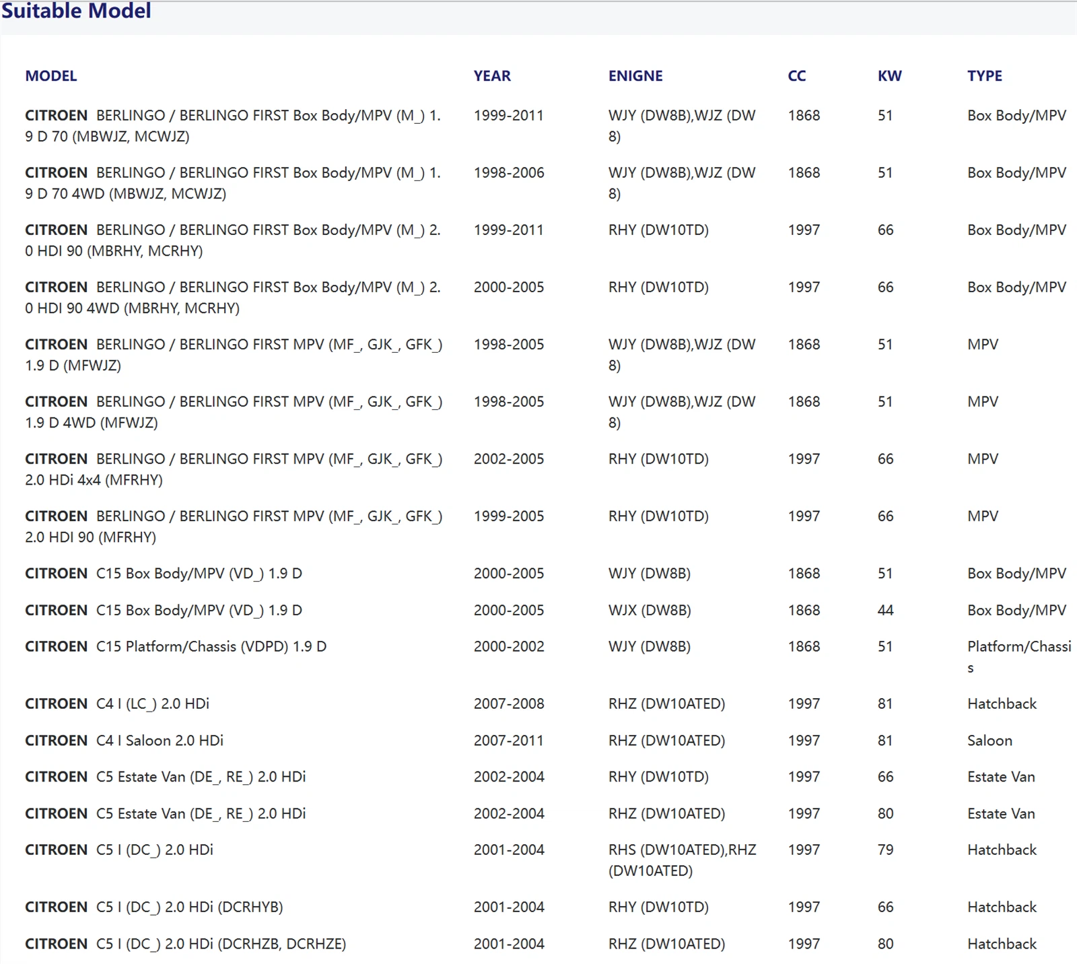Viewport: 1077px width, 964px height.
Task: Select model C5 I (DC_) 2.0 HDi 79 KW
Action: pos(119,850)
